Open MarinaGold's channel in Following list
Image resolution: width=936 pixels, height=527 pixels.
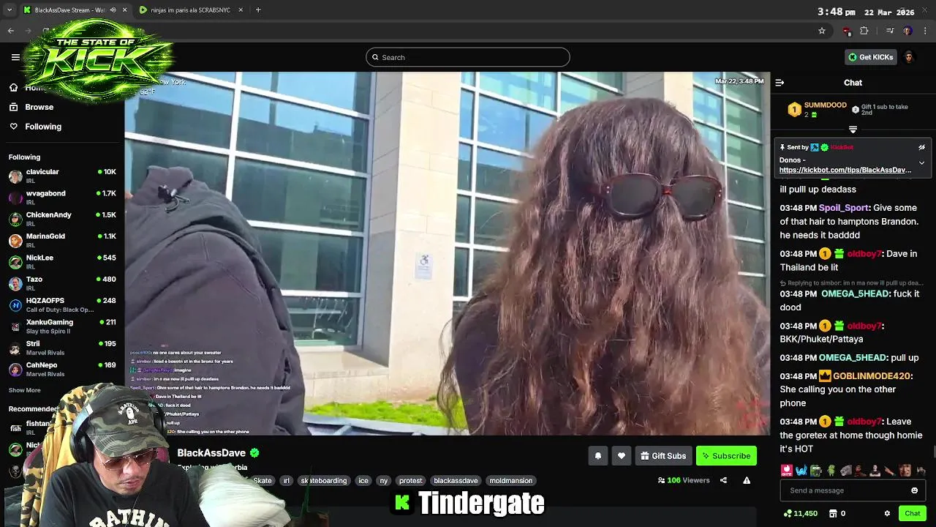click(x=62, y=240)
